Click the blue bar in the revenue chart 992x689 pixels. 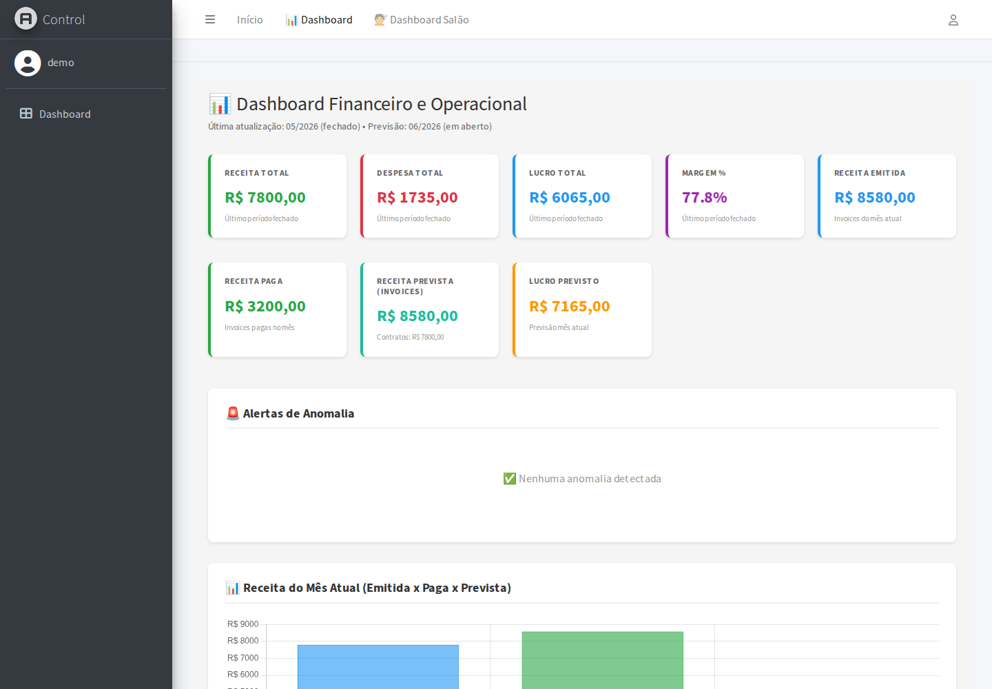click(x=378, y=667)
